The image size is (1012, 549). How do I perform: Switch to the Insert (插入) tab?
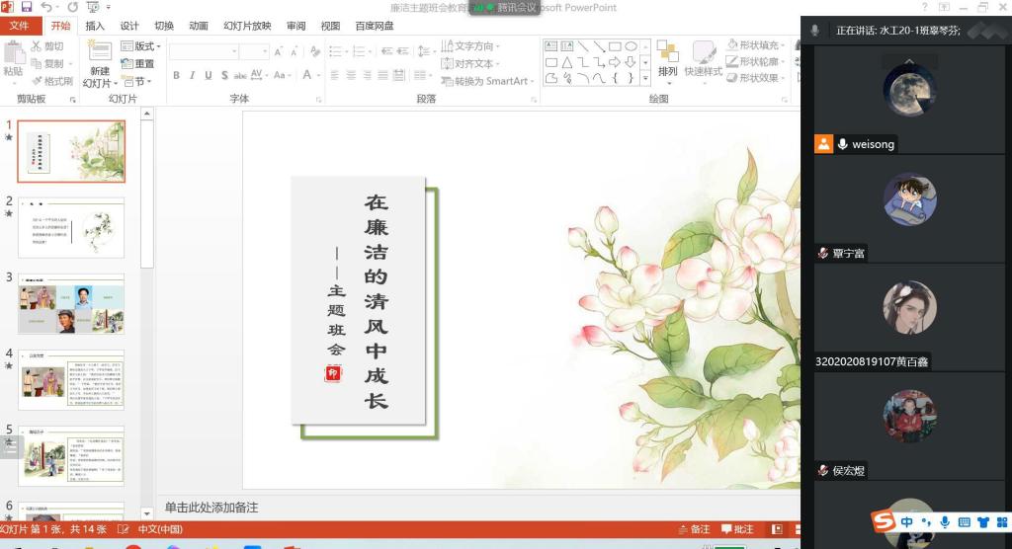click(x=95, y=26)
